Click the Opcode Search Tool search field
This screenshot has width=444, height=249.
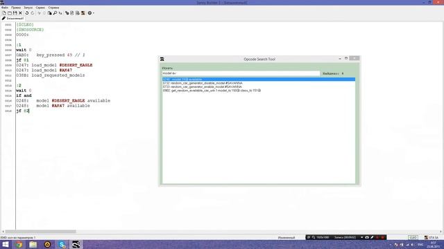(241, 73)
